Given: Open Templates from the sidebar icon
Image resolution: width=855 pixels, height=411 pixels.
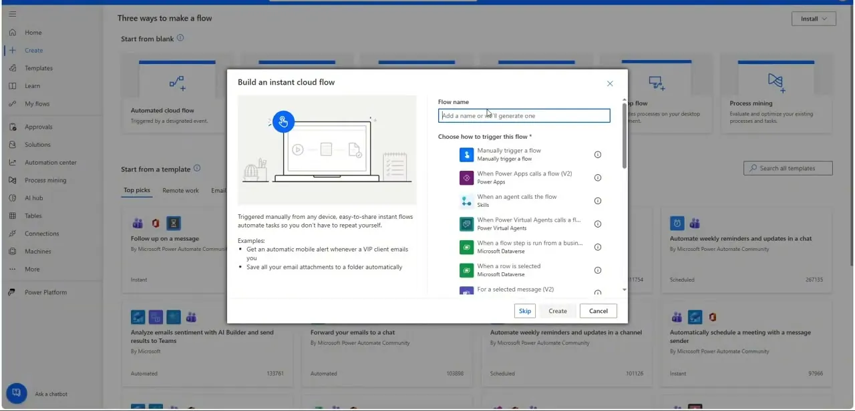Looking at the screenshot, I should point(12,68).
